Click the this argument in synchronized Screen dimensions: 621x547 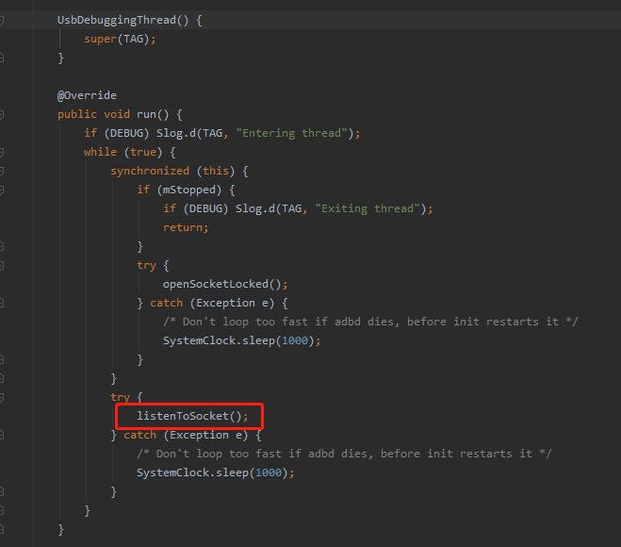(216, 172)
